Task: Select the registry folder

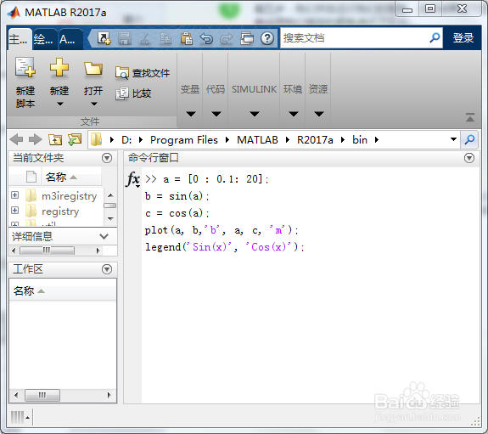Action: tap(60, 211)
